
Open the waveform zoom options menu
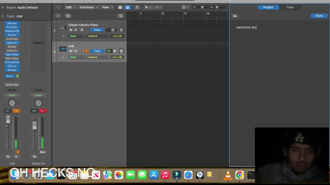pos(186,7)
